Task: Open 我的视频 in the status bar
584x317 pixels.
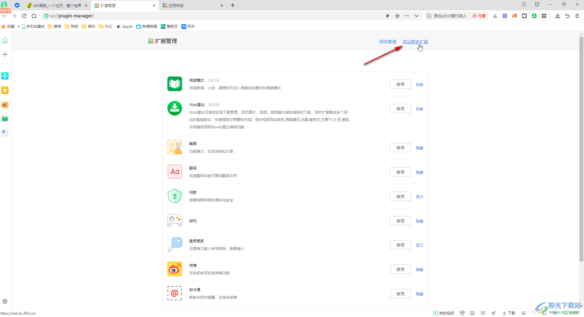Action: point(443,313)
